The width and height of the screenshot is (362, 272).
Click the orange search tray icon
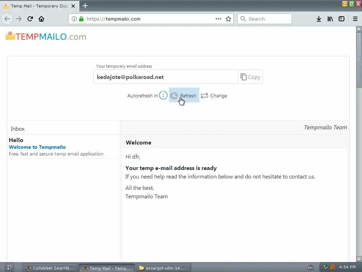click(333, 267)
